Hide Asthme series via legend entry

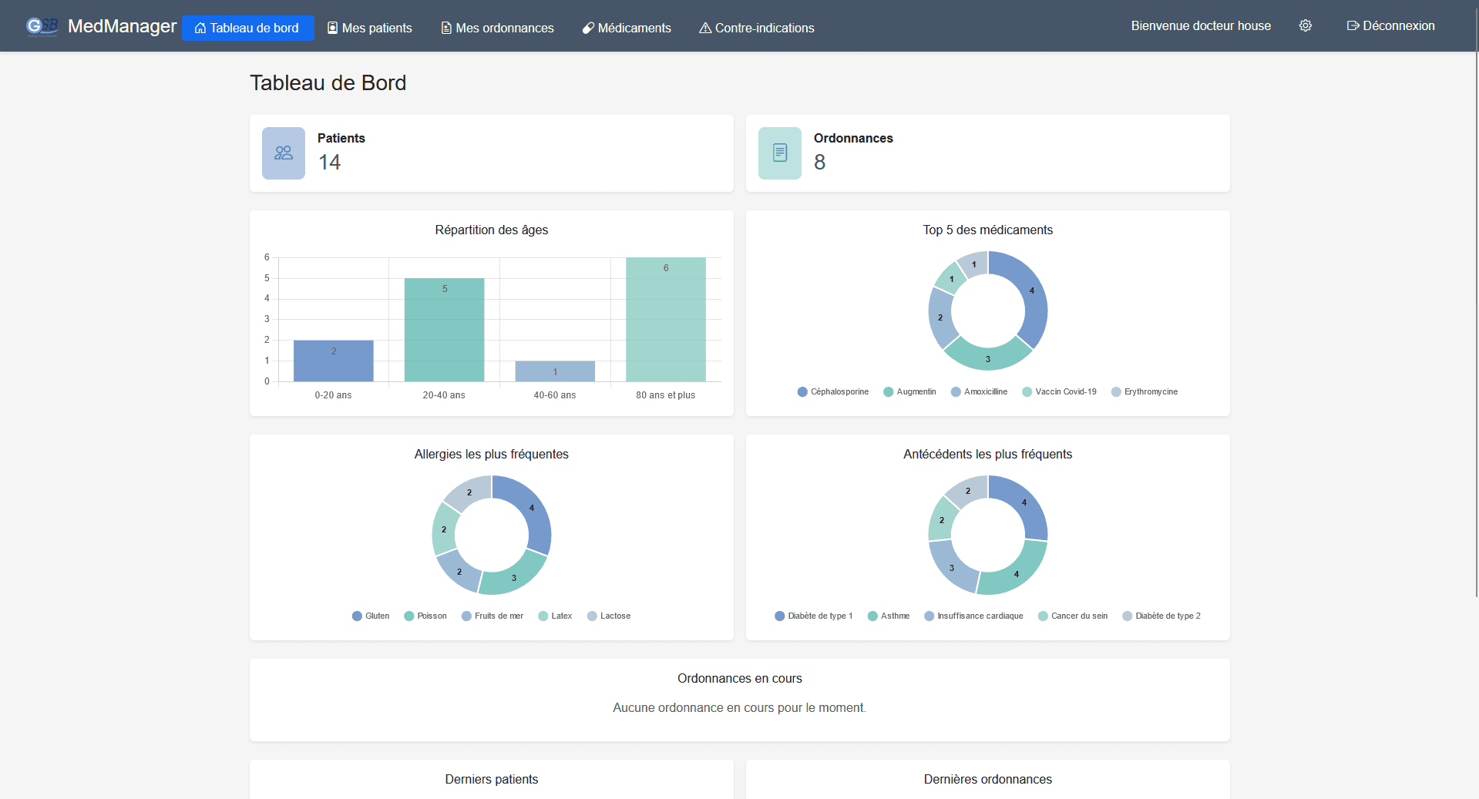pos(889,616)
